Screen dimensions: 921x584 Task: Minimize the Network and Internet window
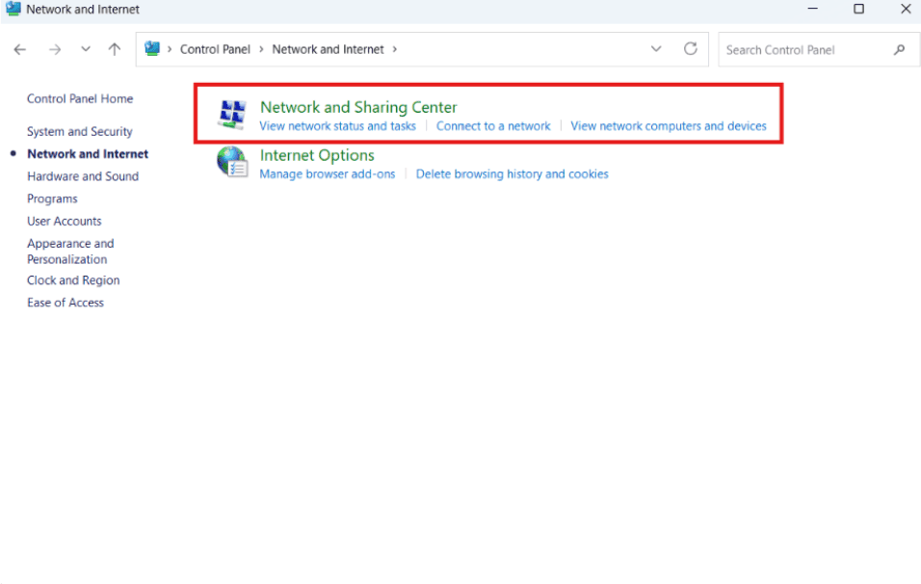click(813, 9)
